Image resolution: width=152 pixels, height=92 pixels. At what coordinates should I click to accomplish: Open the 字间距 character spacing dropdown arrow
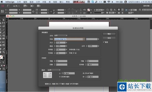click(66, 50)
